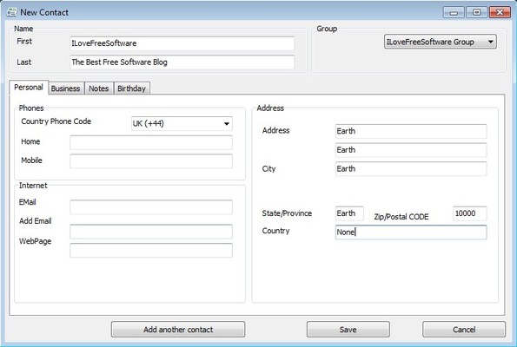Image resolution: width=517 pixels, height=347 pixels.
Task: Minimize the New Contact window
Action: 454,12
